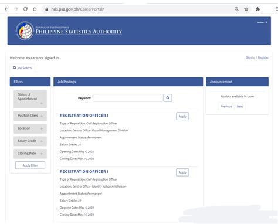The image size is (278, 224).
Task: Click 'Welcome. You are not signed in.' text
Action: pyautogui.click(x=35, y=58)
